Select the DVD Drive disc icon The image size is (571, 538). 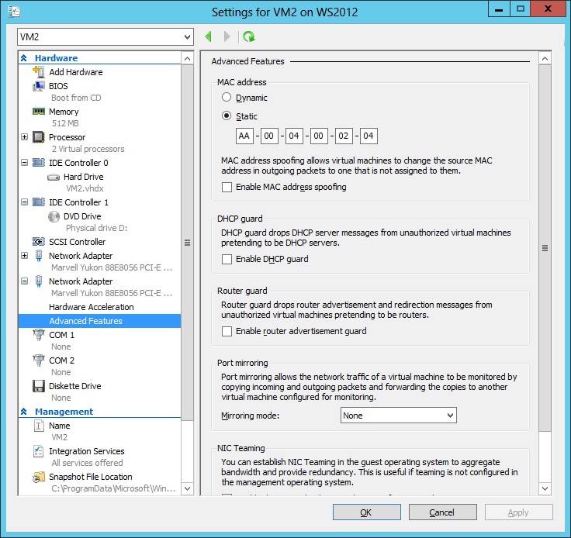point(54,216)
